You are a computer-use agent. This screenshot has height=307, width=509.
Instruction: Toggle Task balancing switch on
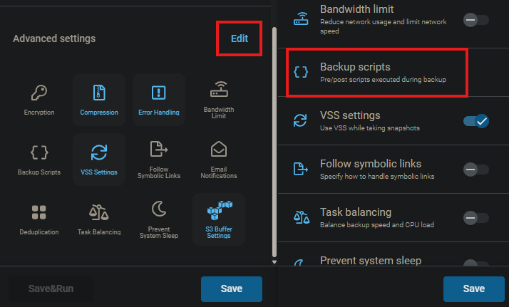pyautogui.click(x=475, y=217)
